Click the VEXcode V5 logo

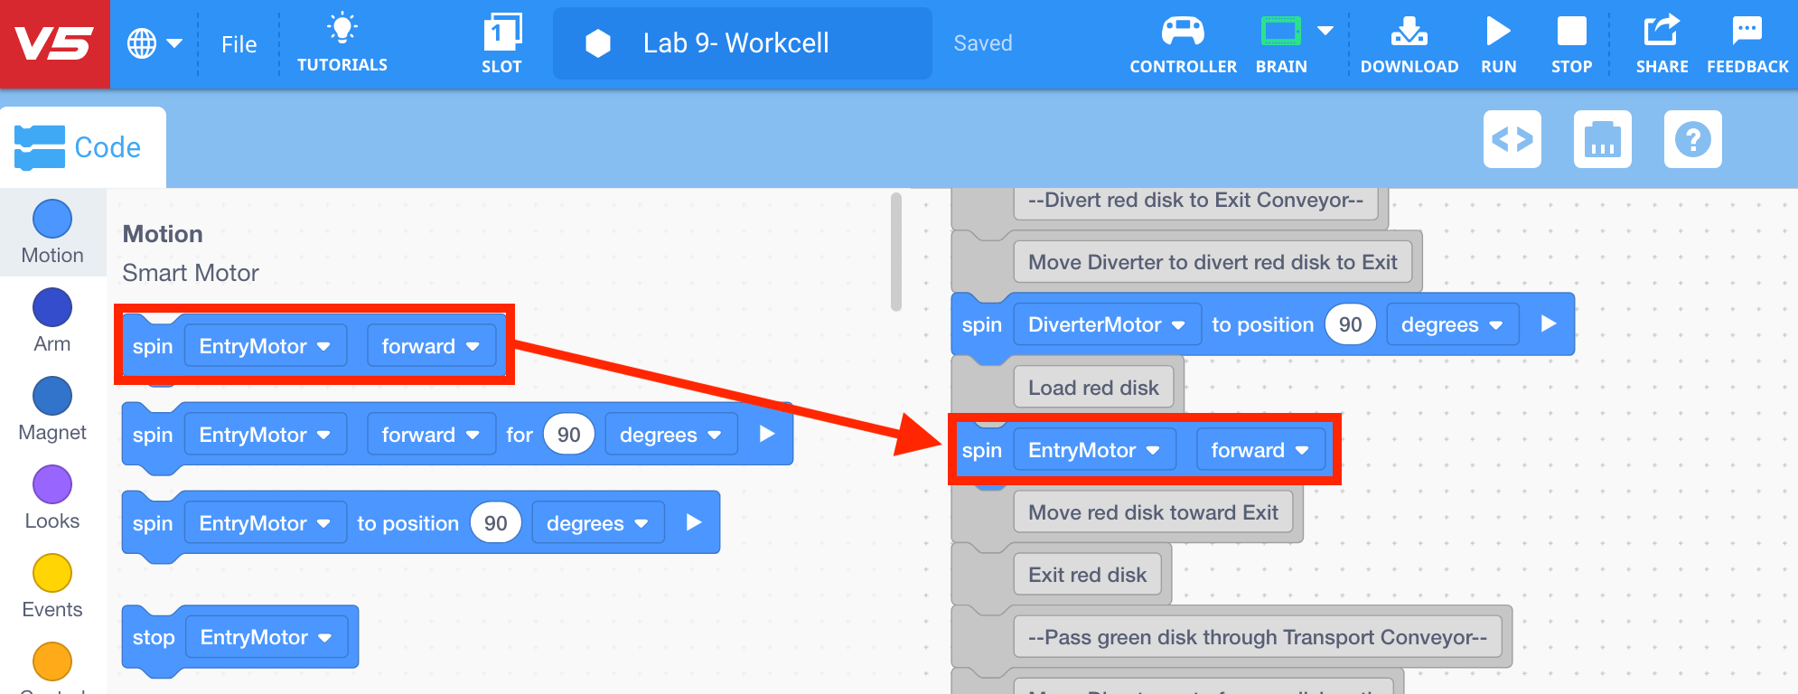(54, 43)
